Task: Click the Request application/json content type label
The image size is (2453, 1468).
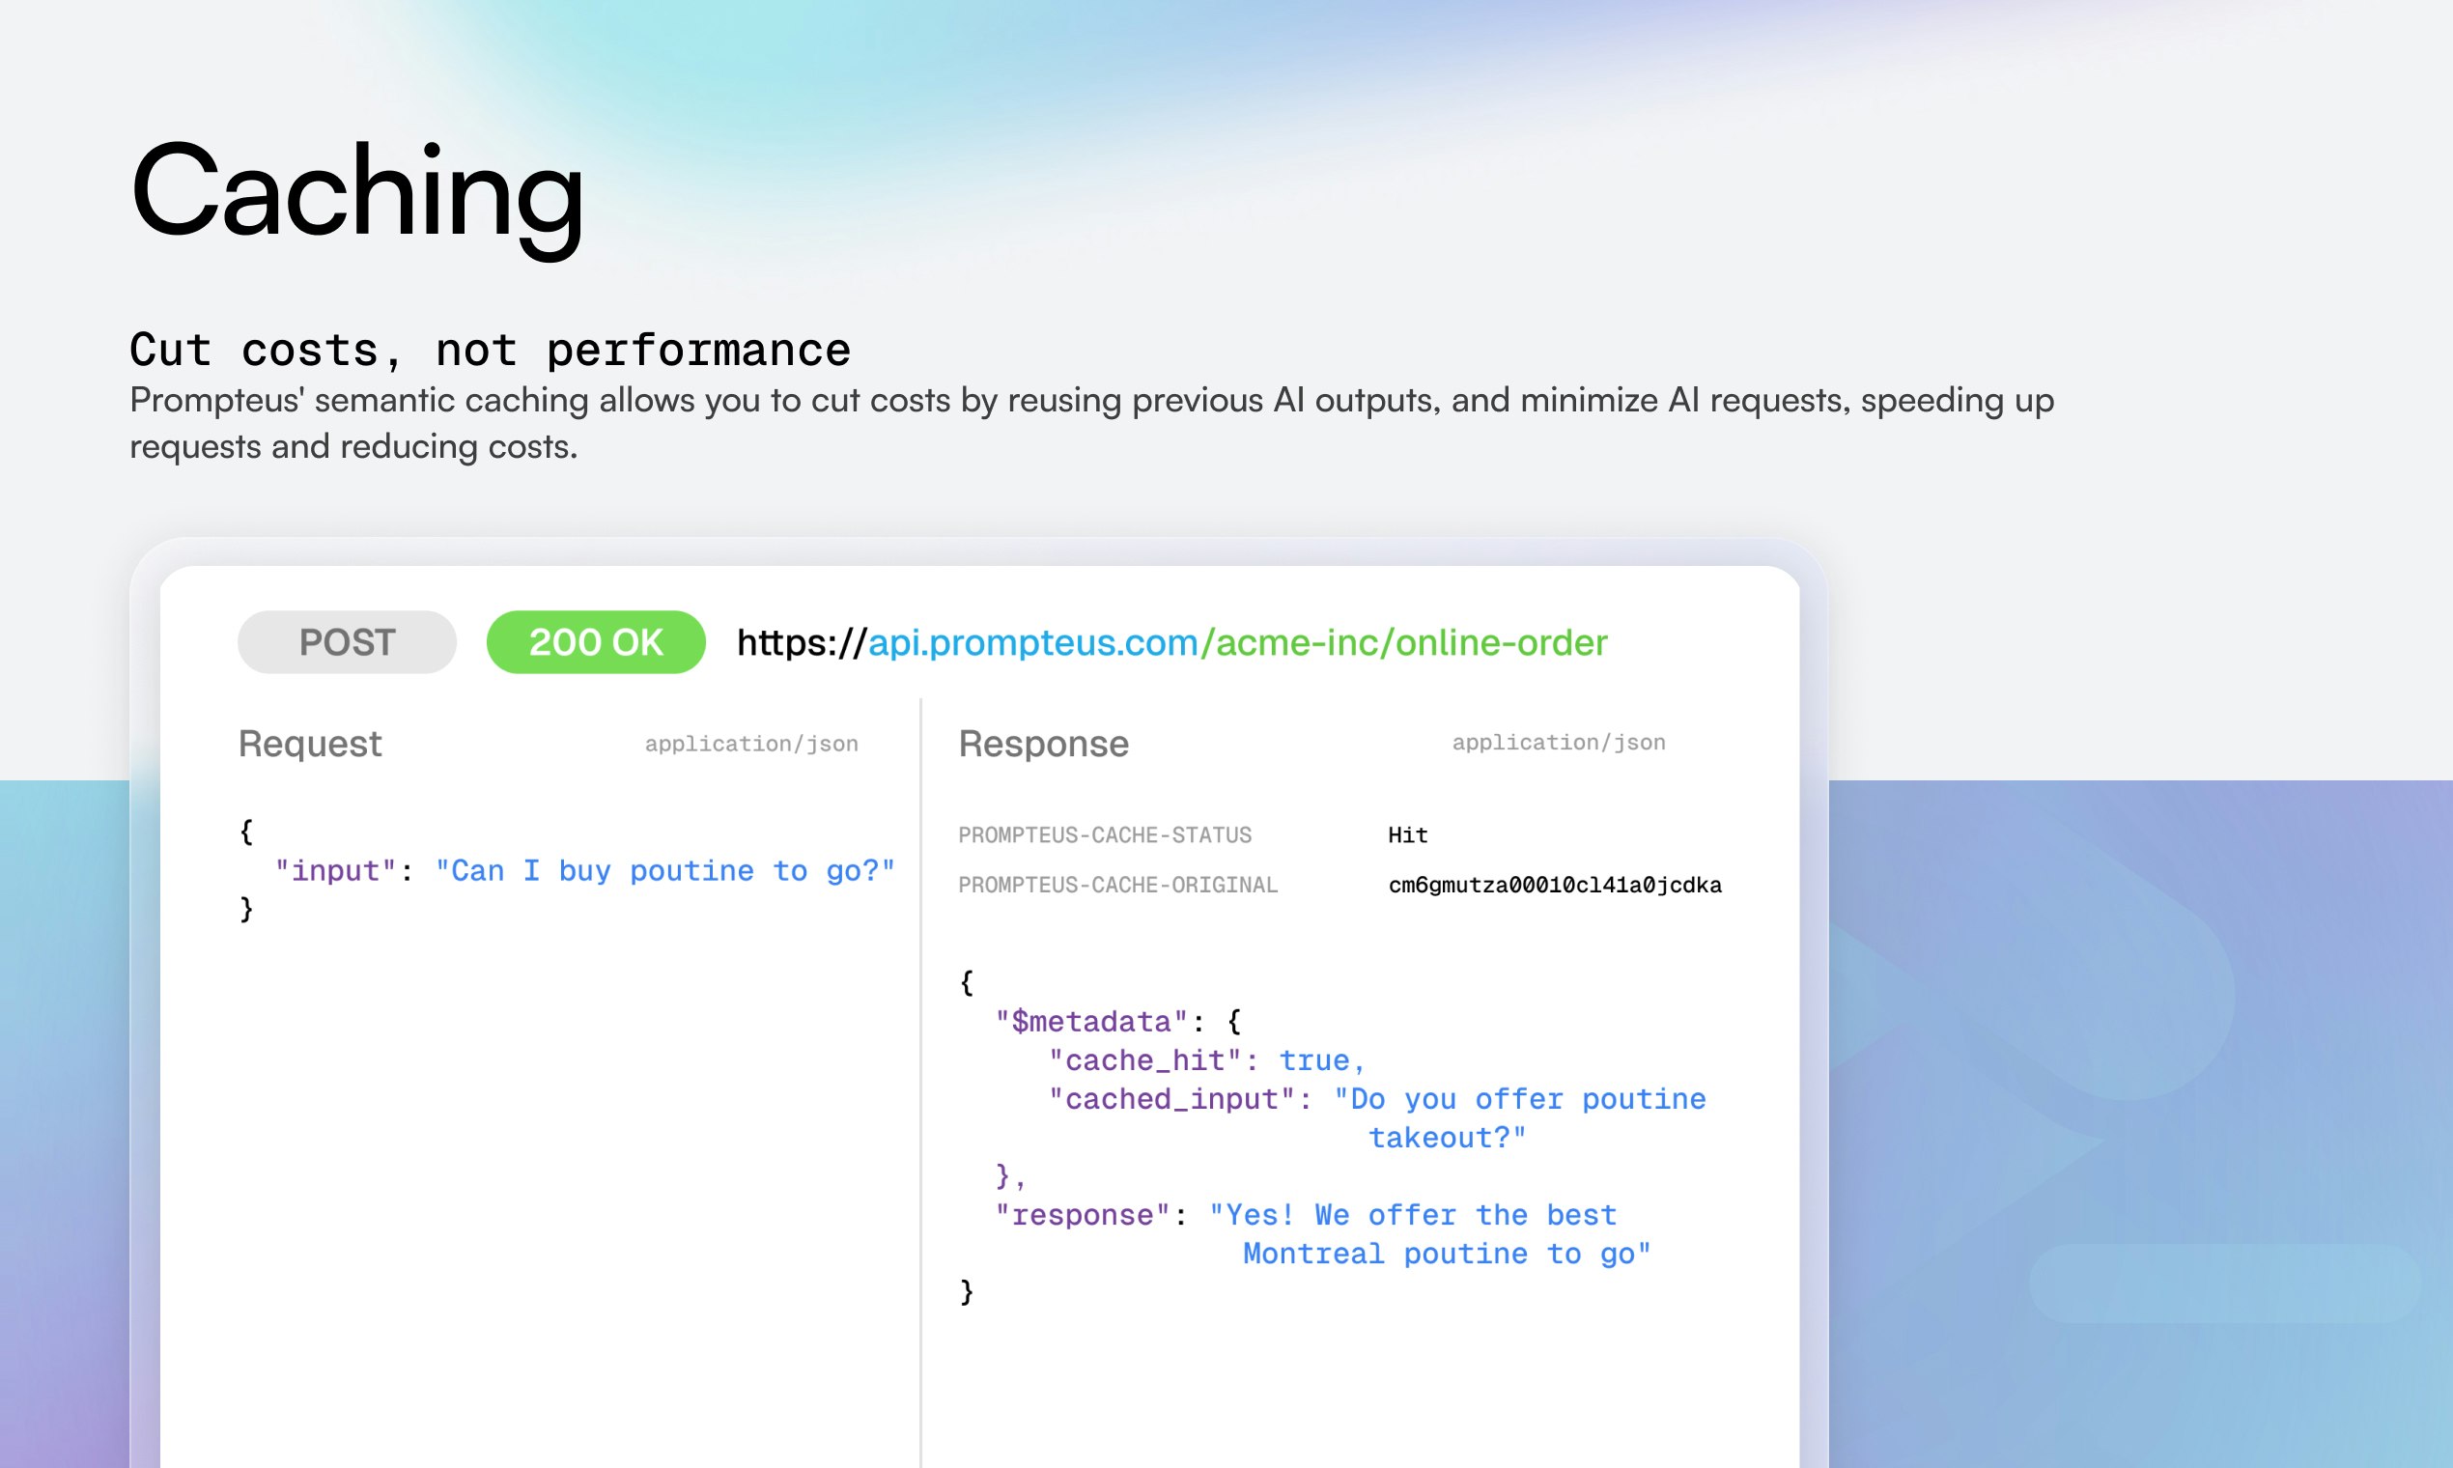Action: tap(750, 744)
